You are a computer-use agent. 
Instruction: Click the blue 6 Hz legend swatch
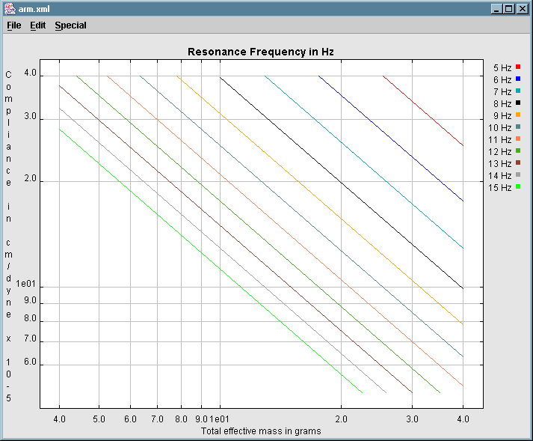[518, 79]
